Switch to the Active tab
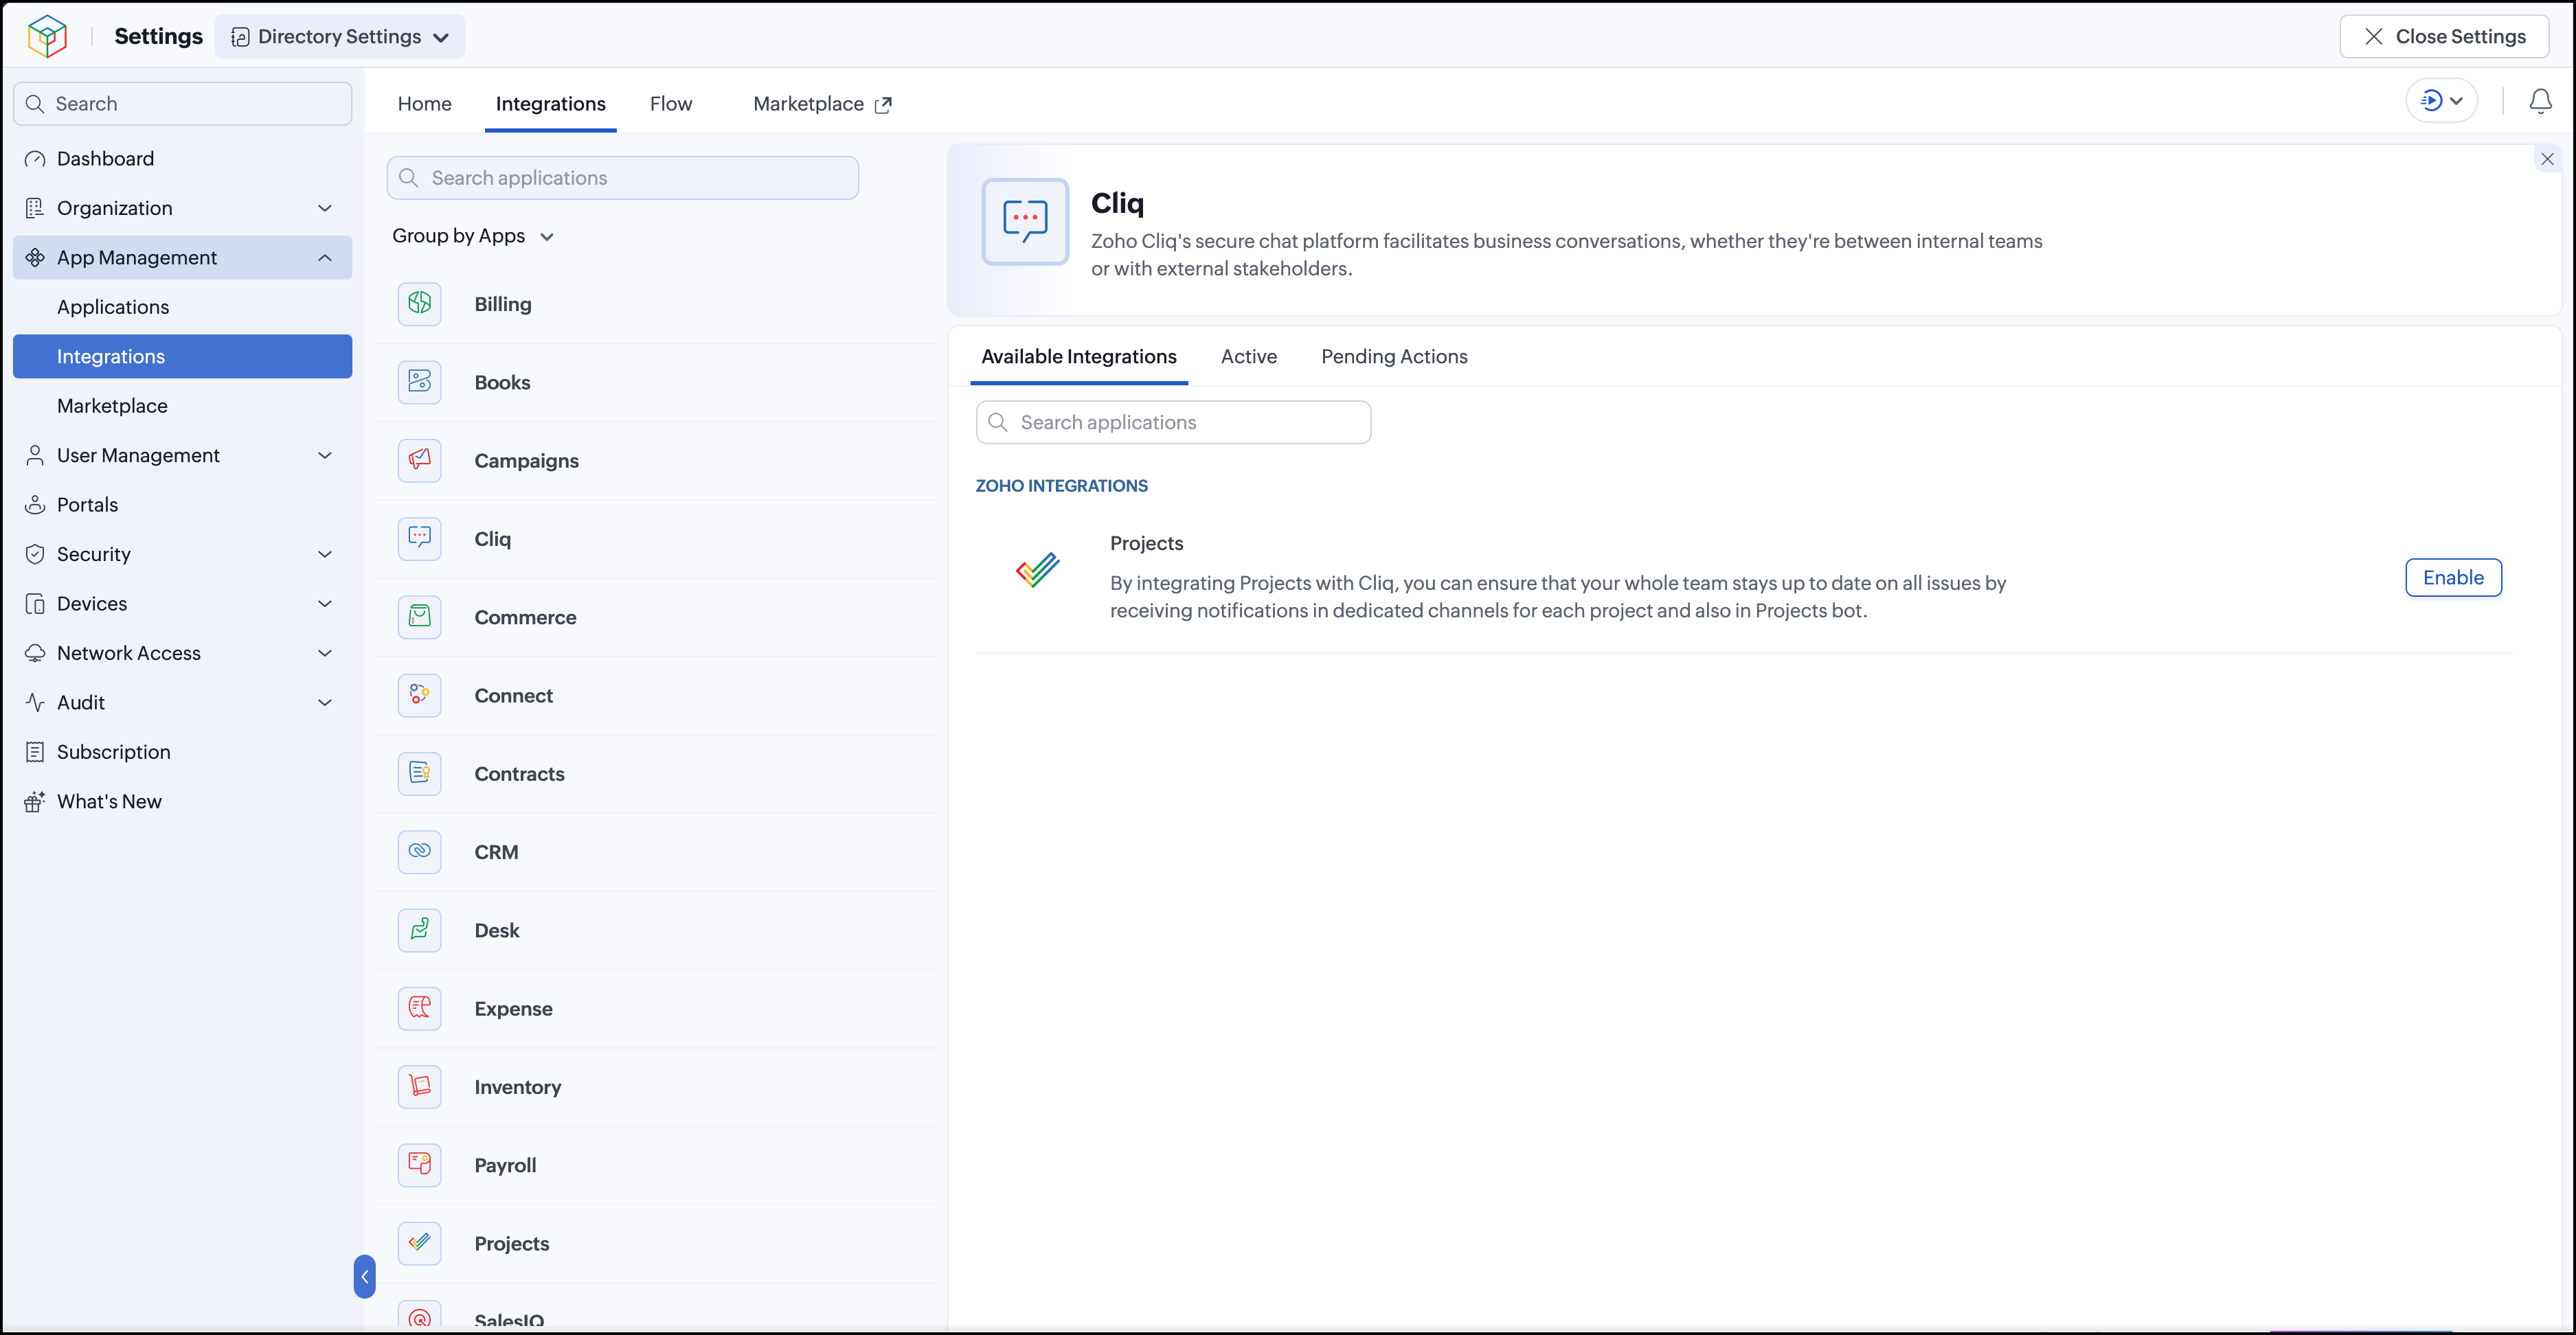The width and height of the screenshot is (2576, 1335). click(x=1249, y=357)
